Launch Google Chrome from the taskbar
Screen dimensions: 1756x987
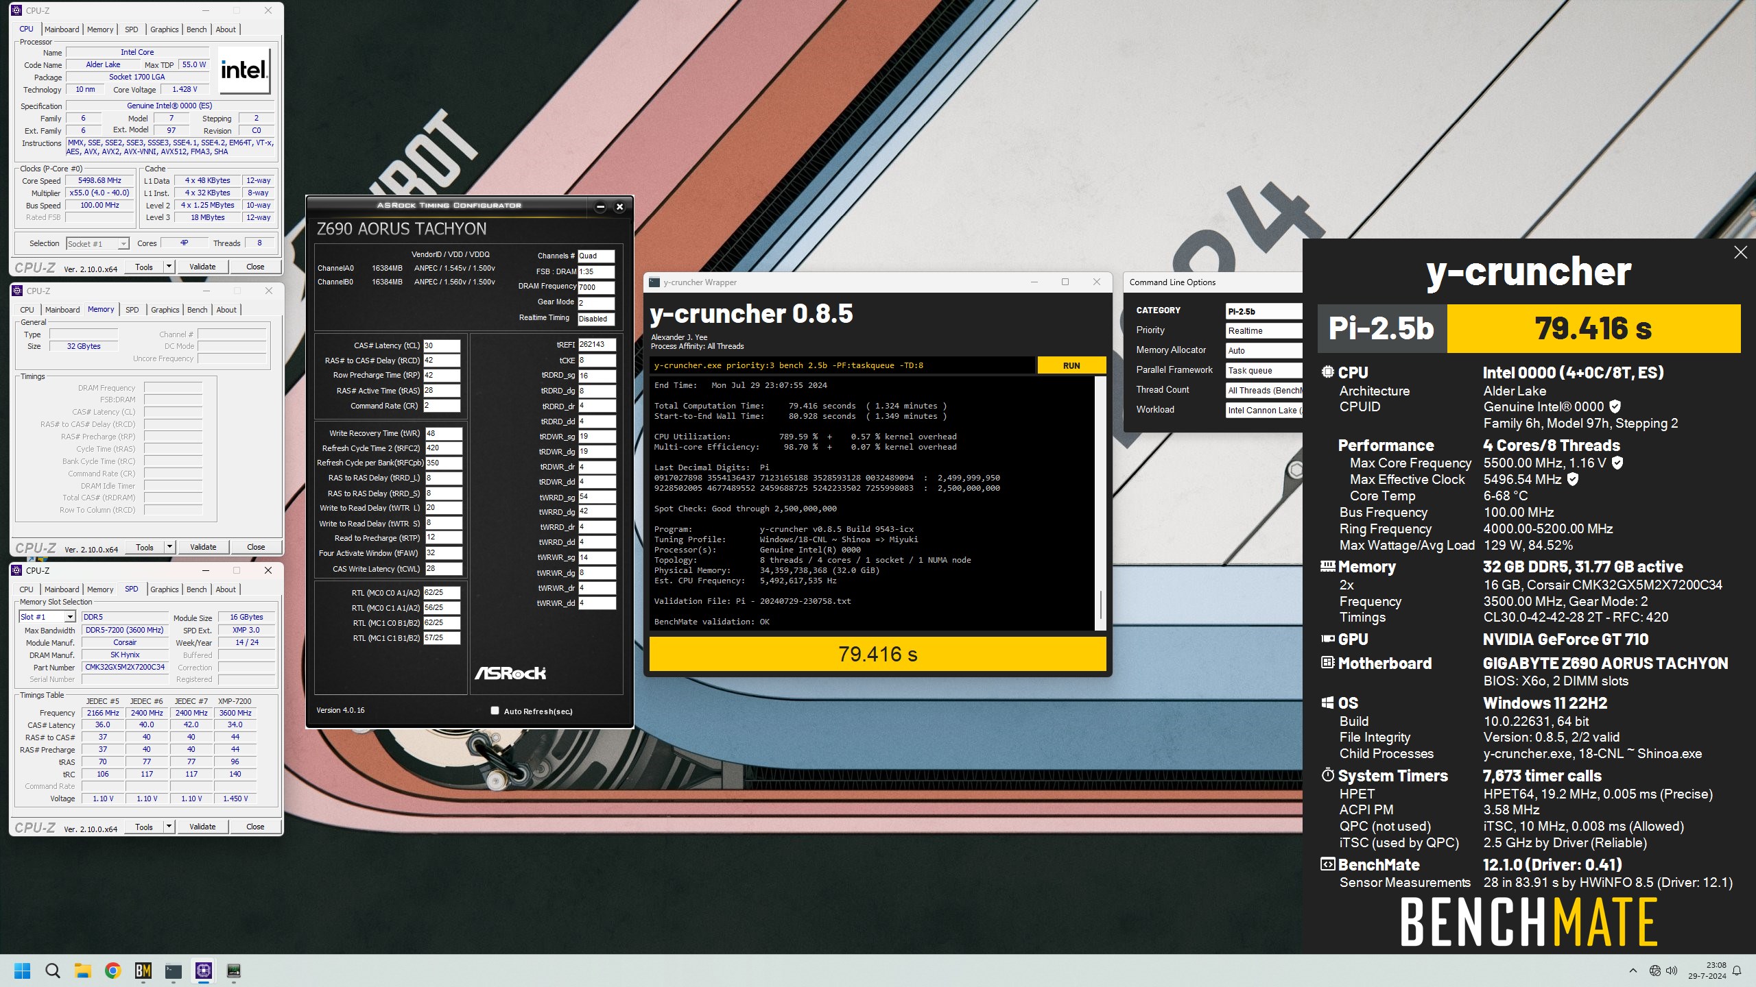click(112, 971)
